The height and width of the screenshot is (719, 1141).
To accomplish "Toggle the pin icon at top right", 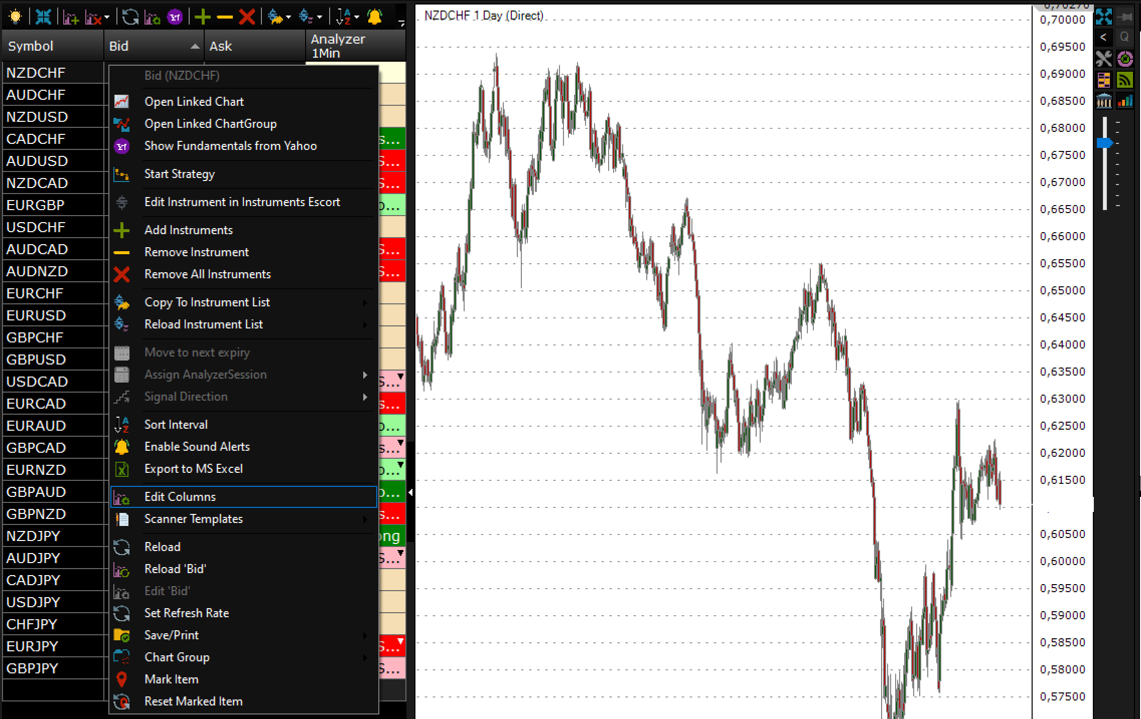I will coord(1125,17).
